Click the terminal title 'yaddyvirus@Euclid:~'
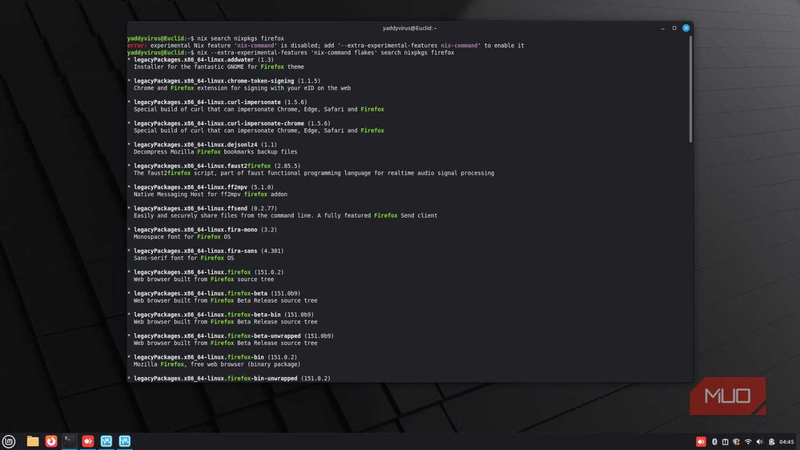The height and width of the screenshot is (450, 800). coord(410,28)
